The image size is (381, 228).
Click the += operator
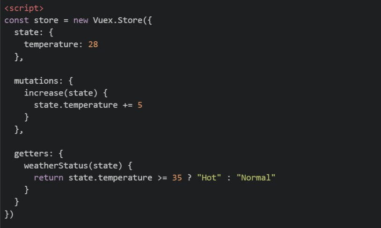pos(128,105)
